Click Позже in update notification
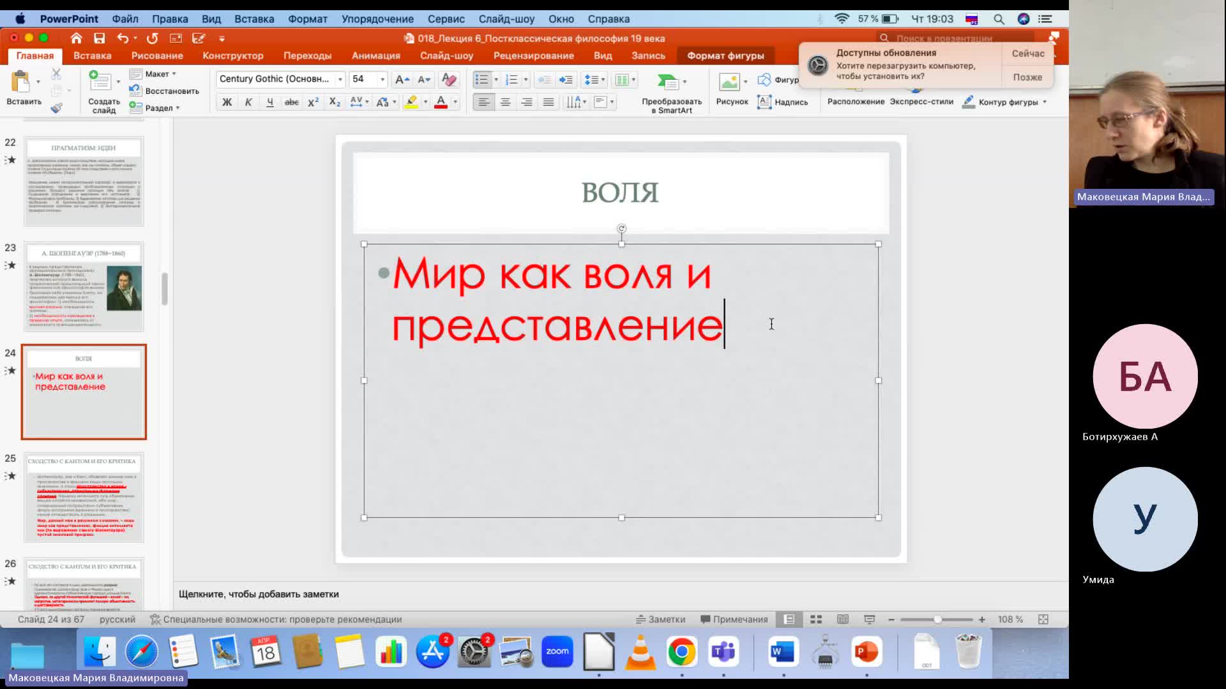The image size is (1226, 689). (1027, 77)
